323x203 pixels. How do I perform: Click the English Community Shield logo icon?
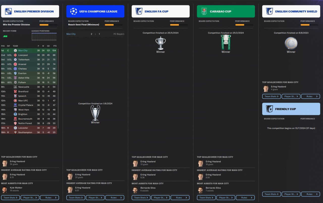(269, 11)
